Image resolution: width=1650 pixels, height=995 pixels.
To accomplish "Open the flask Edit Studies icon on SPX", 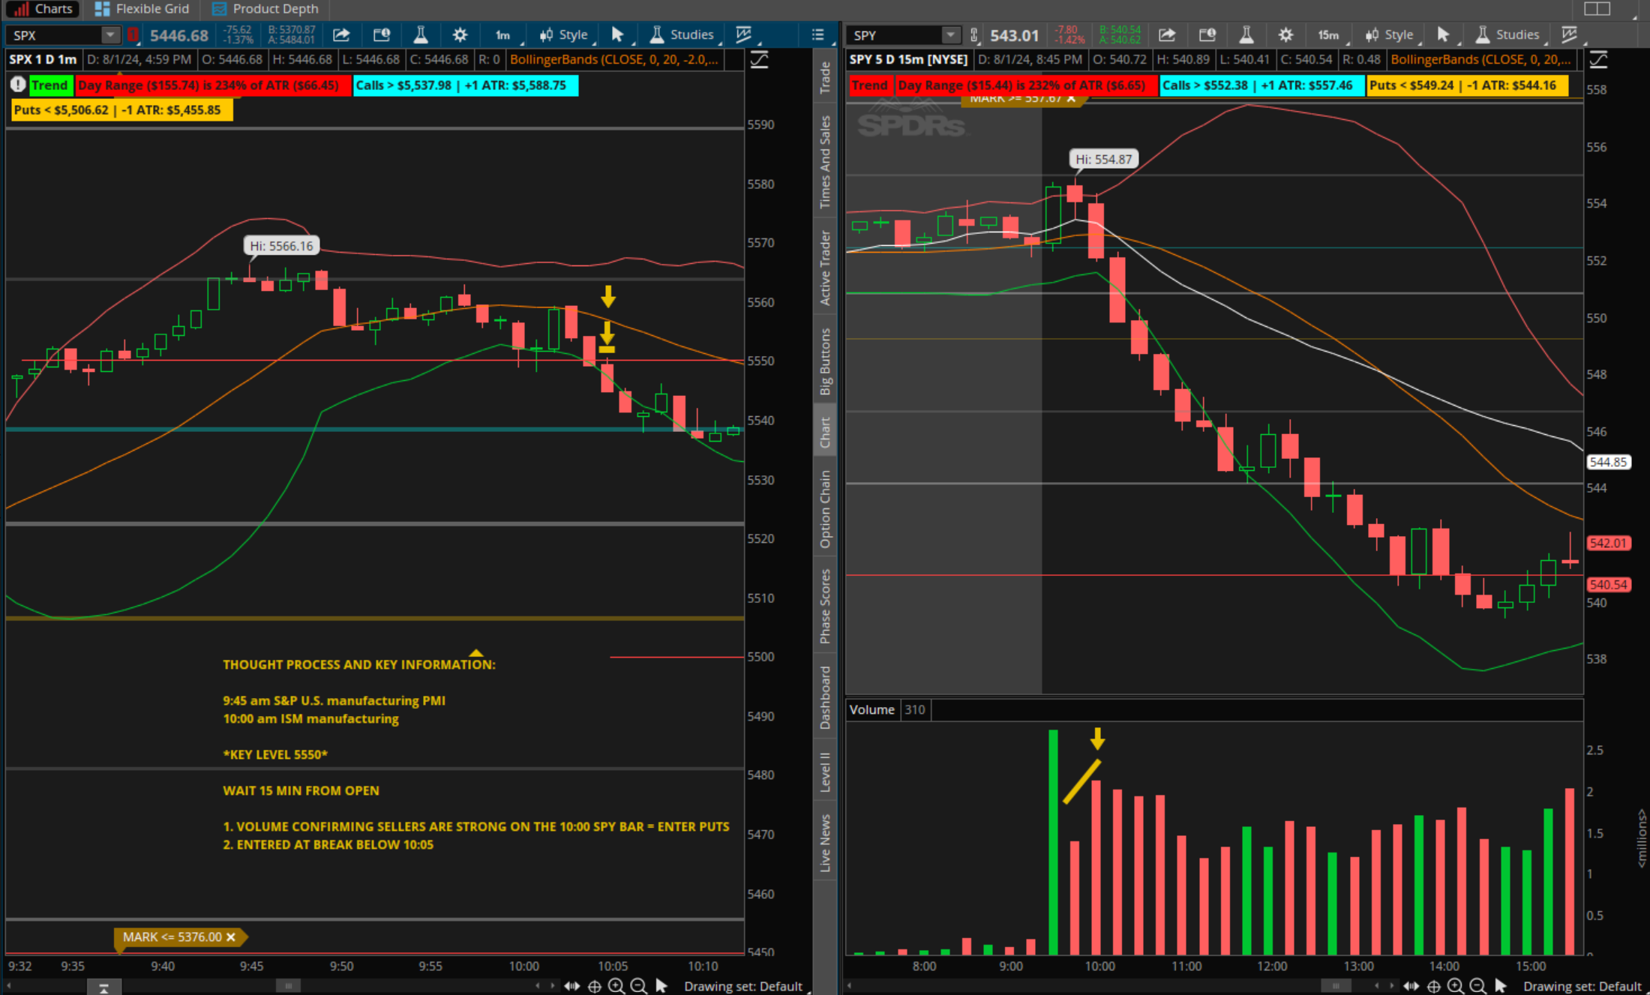I will pyautogui.click(x=421, y=34).
